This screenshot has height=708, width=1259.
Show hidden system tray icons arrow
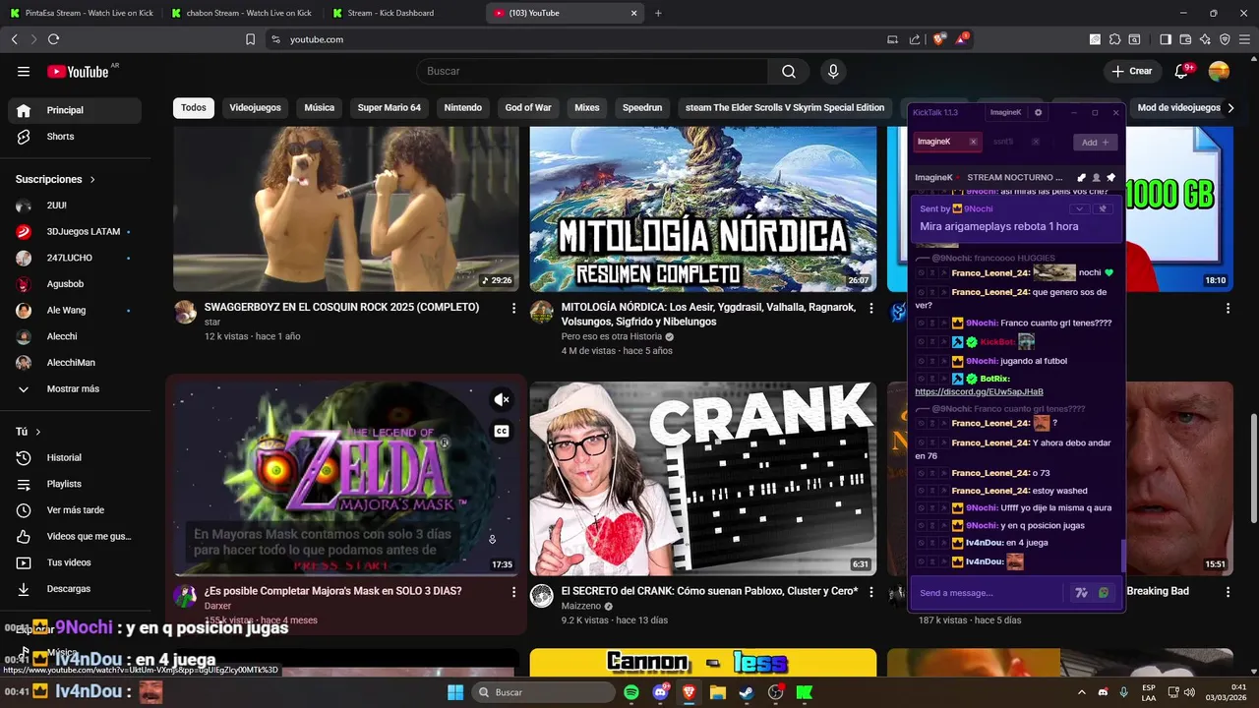tap(1081, 692)
